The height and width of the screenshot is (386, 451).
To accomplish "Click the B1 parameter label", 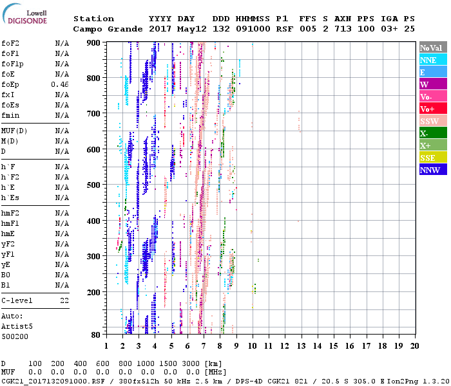I will (6, 285).
